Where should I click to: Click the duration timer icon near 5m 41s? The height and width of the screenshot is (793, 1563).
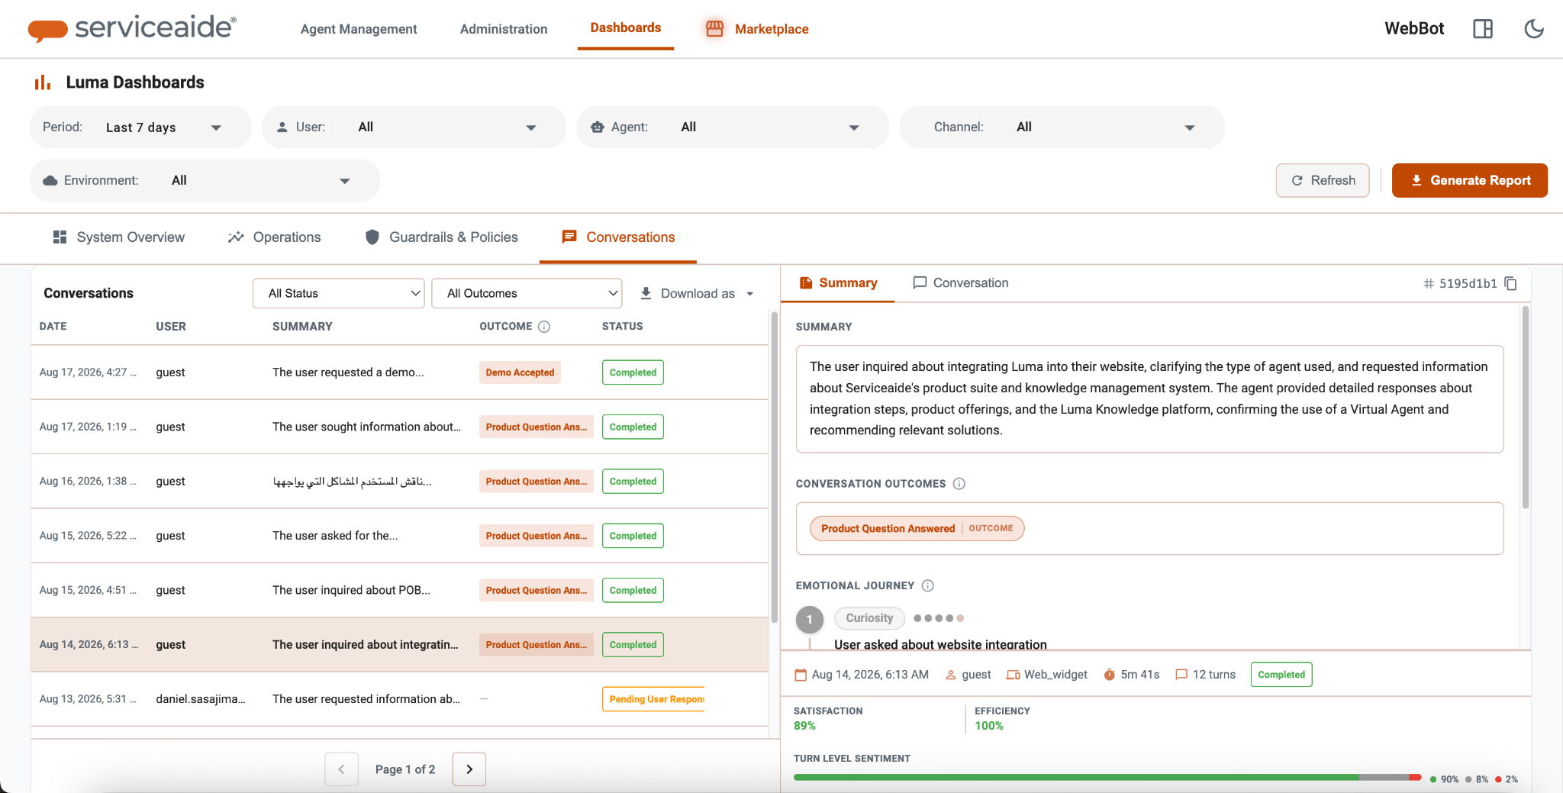[1110, 675]
